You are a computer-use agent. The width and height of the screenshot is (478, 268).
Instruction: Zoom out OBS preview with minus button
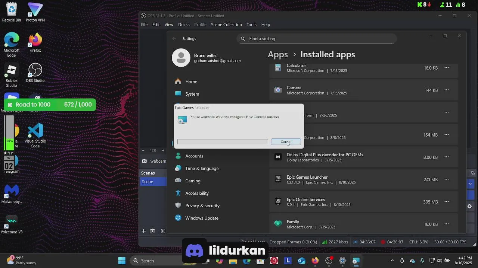pos(143,150)
